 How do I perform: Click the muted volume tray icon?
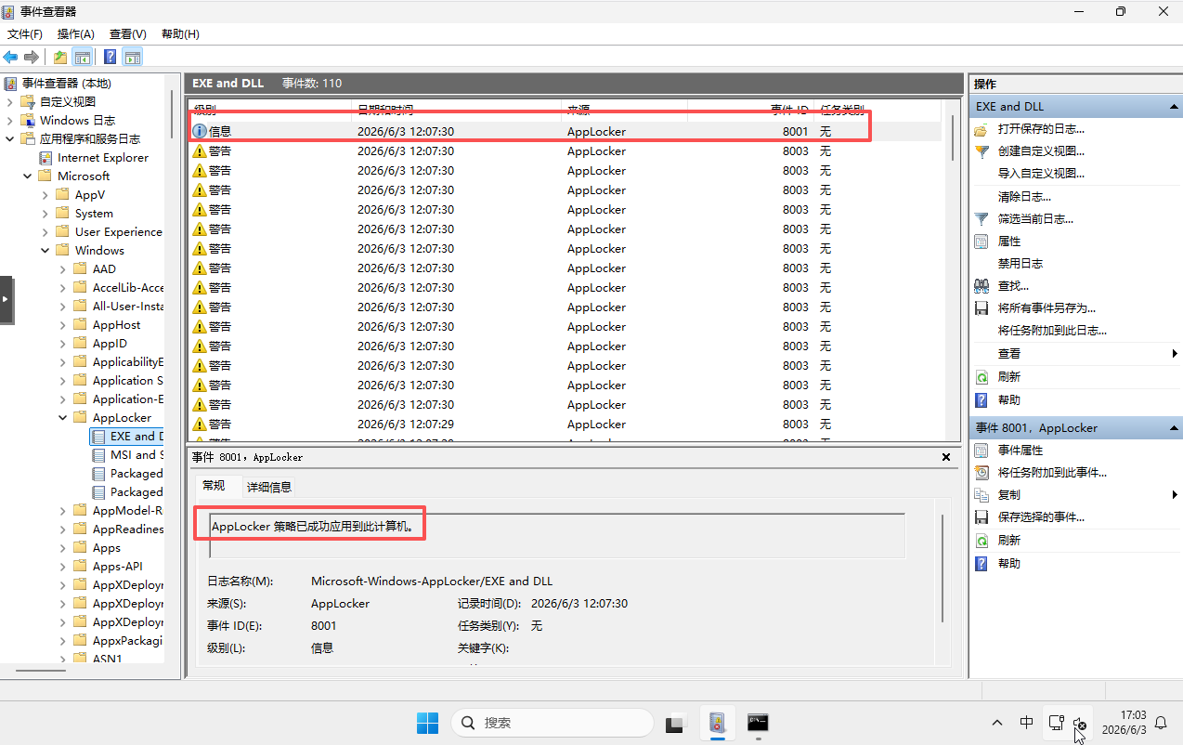(x=1079, y=723)
